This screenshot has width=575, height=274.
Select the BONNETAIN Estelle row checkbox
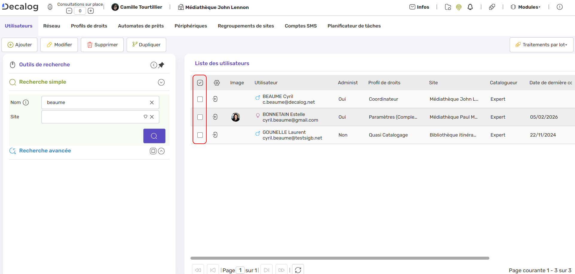pos(200,117)
